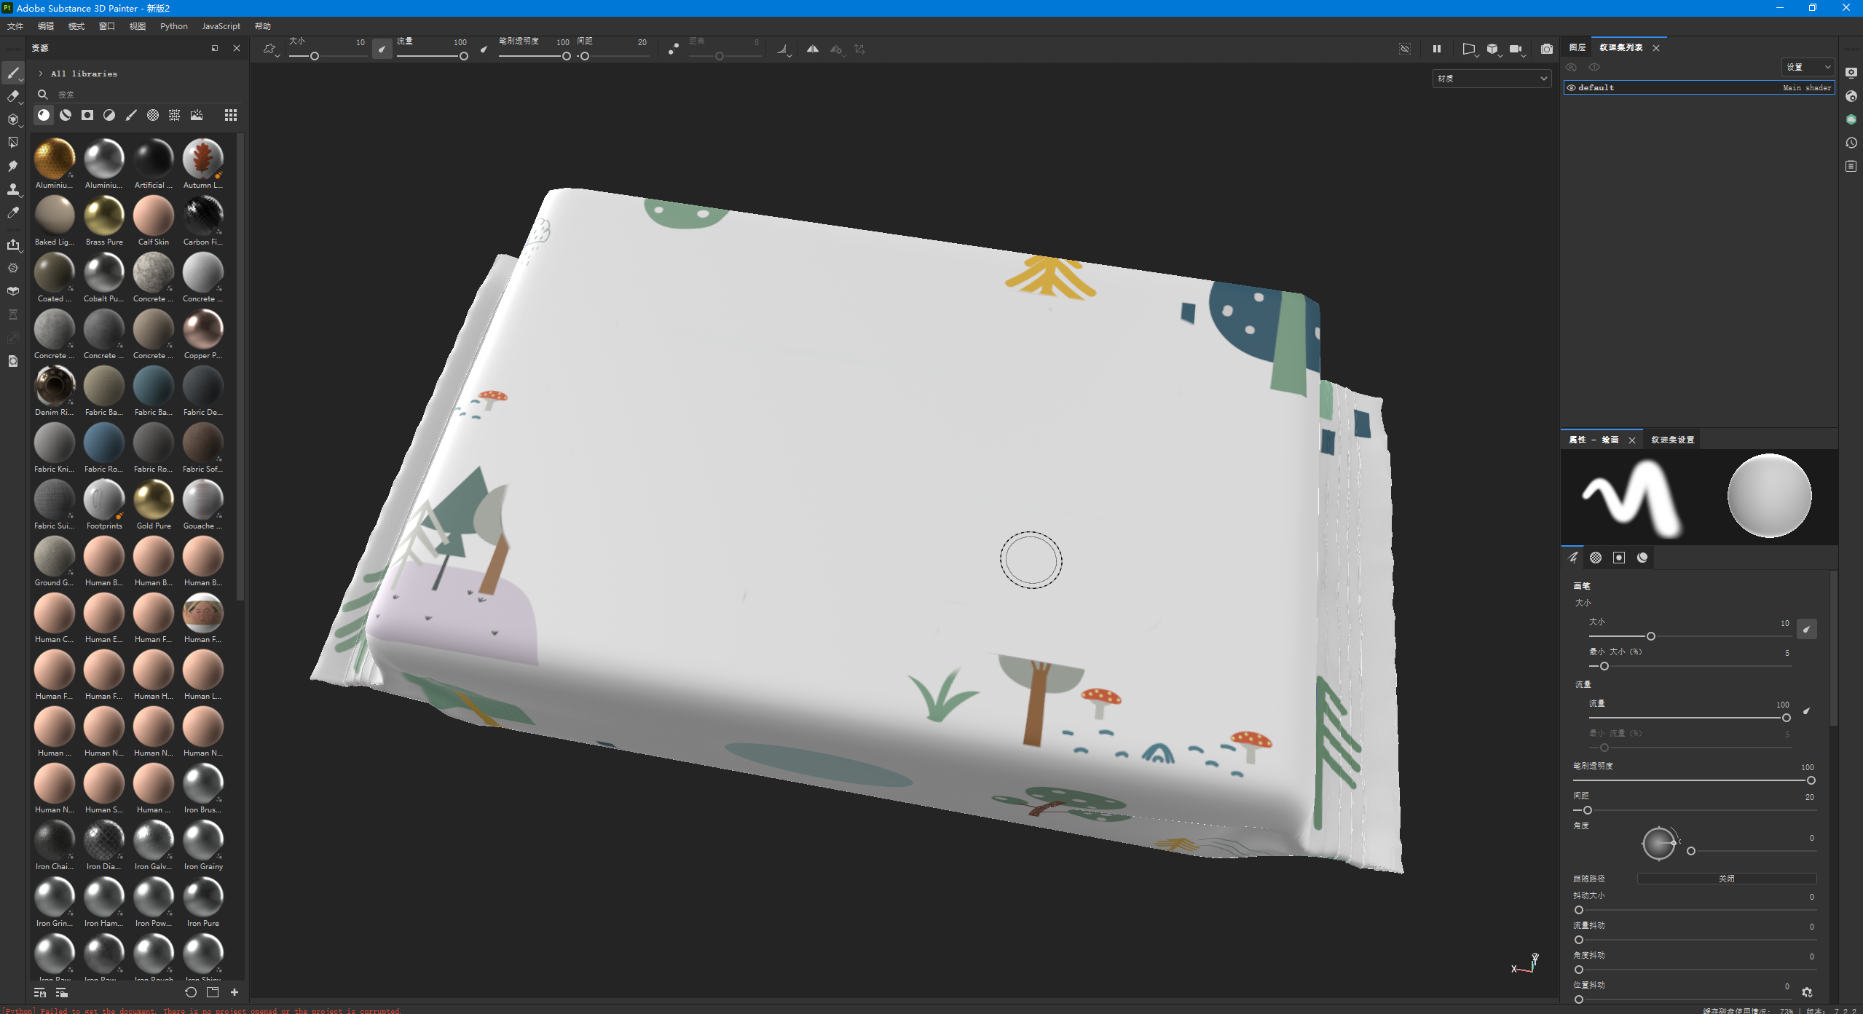Open the log panel icon on right sidebar
Image resolution: width=1863 pixels, height=1014 pixels.
tap(1851, 167)
